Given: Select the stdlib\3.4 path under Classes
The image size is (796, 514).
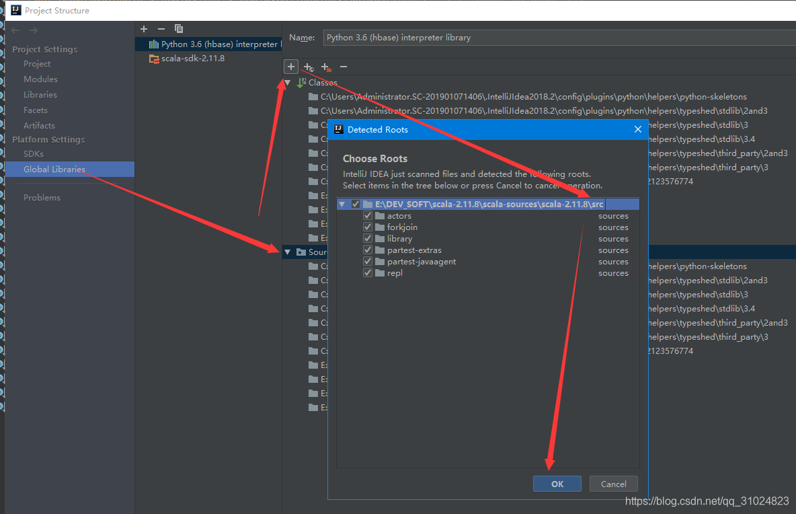Looking at the screenshot, I should pos(702,139).
